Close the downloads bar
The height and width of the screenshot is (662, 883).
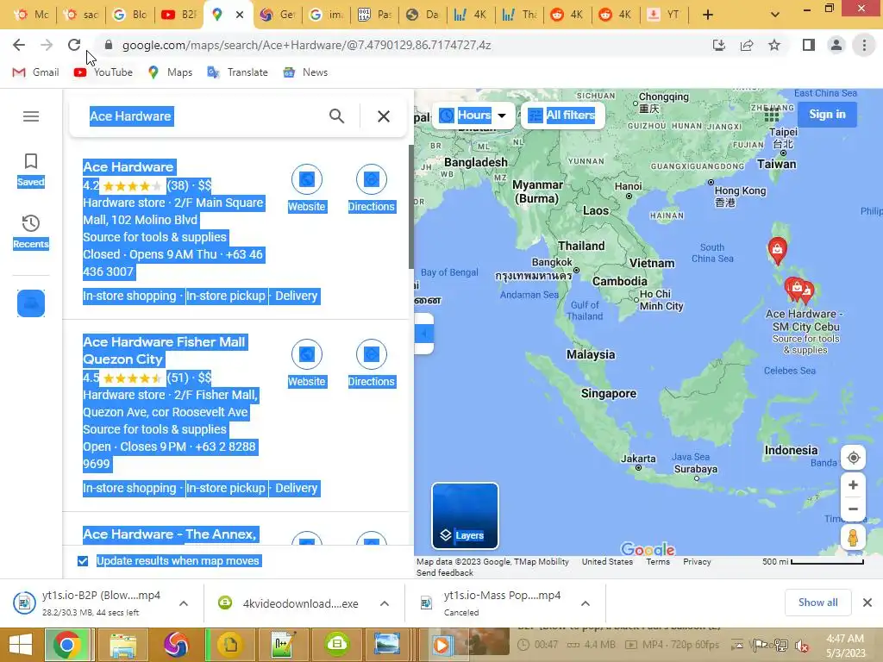(867, 603)
